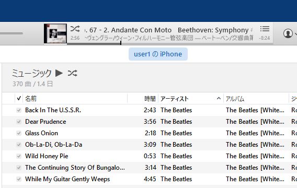
Task: Click the playback progress bar
Action: pos(169,44)
